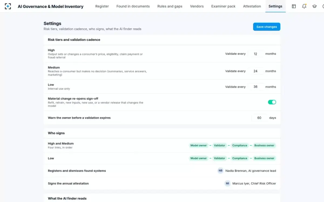The width and height of the screenshot is (324, 202).
Task: Click the page 'Settings' heading
Action: 52,23
